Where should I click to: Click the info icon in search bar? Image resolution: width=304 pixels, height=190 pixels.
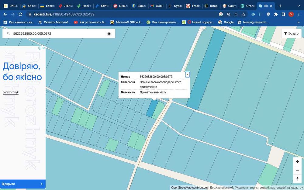tap(109, 34)
